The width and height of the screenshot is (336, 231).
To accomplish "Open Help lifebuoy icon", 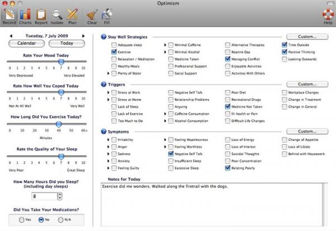I will 328,16.
